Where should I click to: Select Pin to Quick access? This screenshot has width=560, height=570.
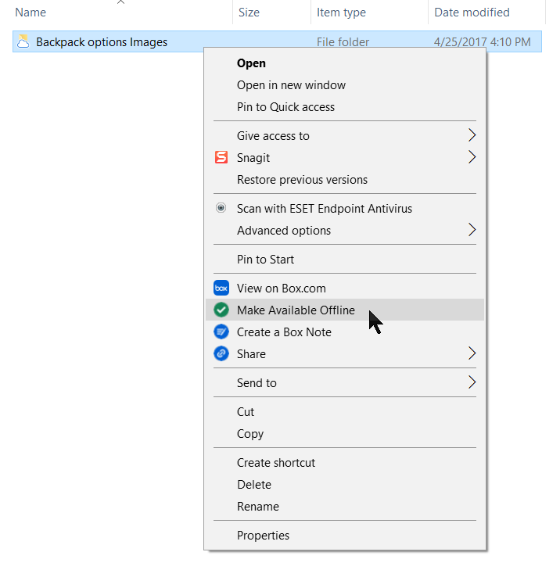tap(285, 107)
